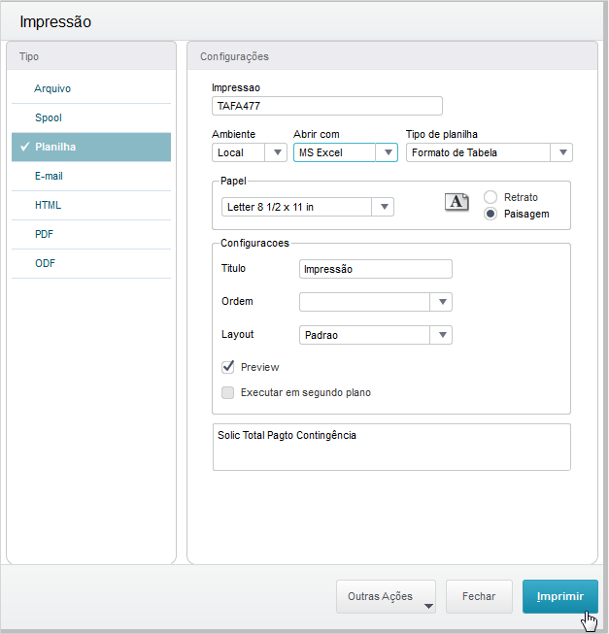Select the PDF output type
This screenshot has width=609, height=634.
pyautogui.click(x=45, y=234)
